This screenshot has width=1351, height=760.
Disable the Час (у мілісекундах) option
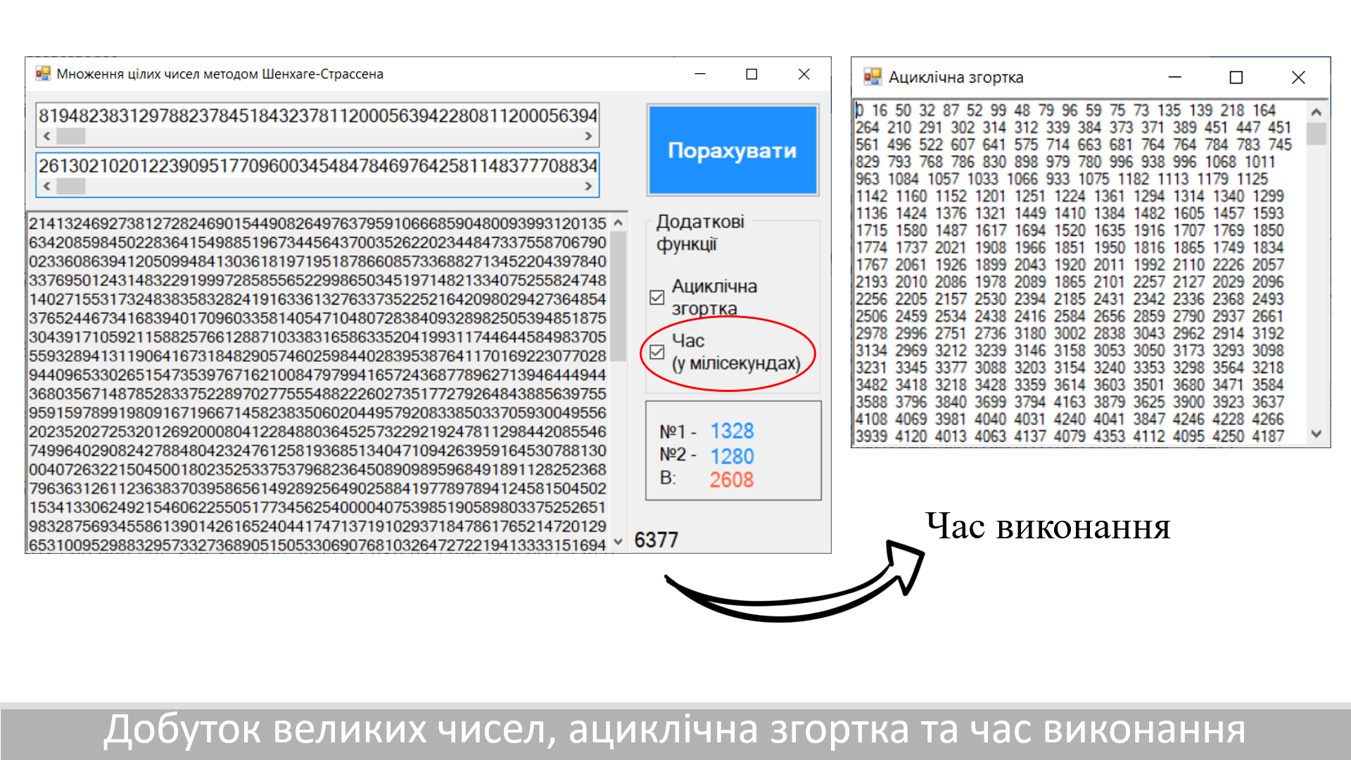click(x=657, y=353)
